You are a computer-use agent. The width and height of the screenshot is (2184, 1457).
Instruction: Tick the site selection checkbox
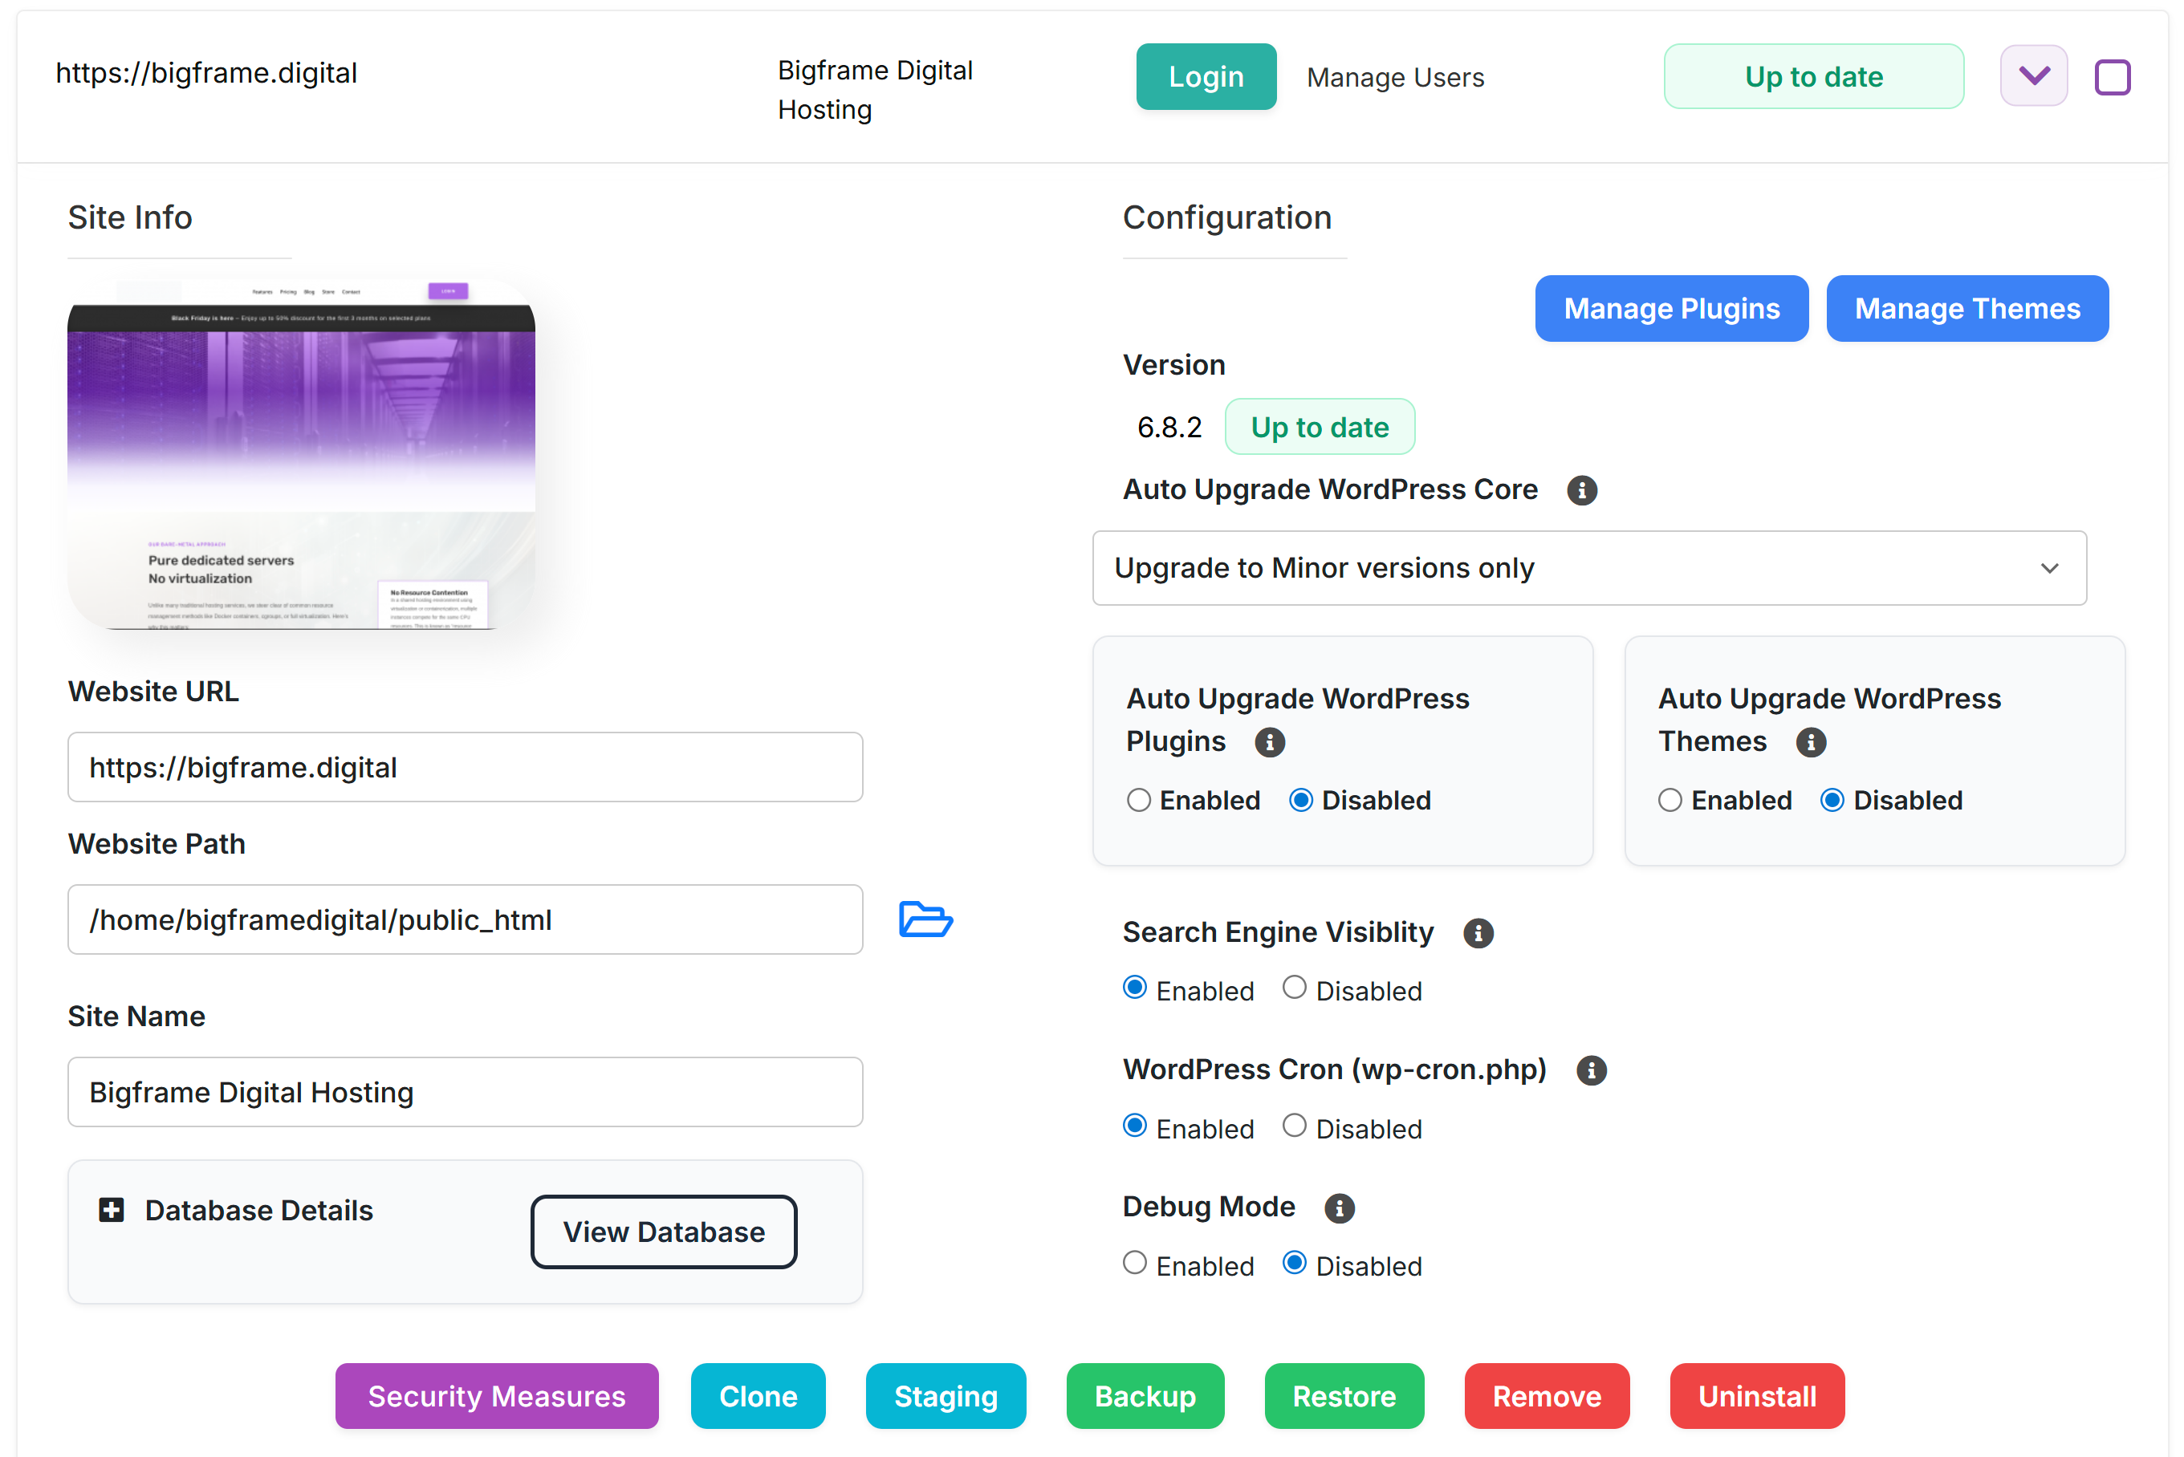[2112, 77]
